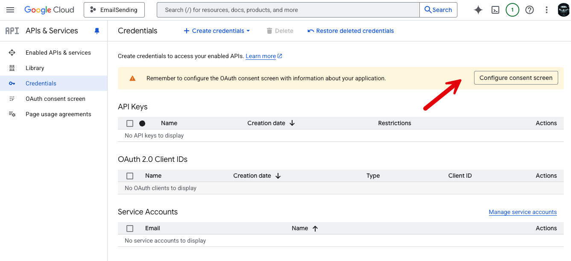
Task: Expand the Create credentials dropdown
Action: [x=217, y=31]
